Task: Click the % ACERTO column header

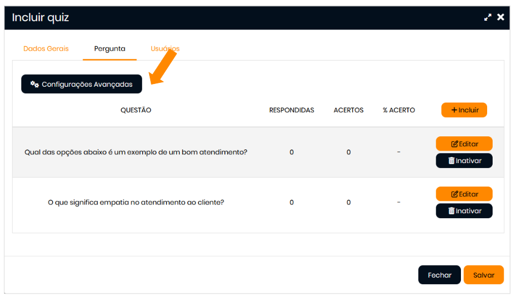Action: click(399, 110)
